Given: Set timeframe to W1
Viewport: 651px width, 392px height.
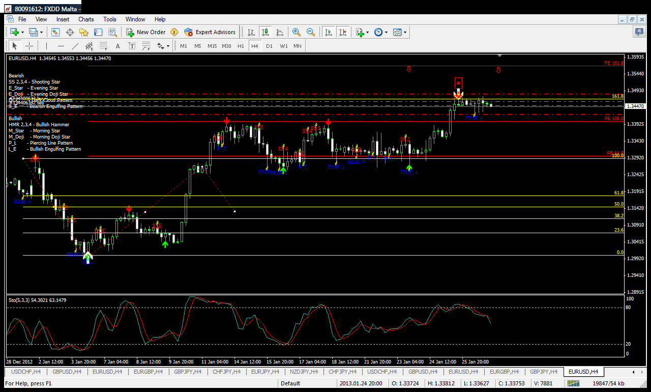Looking at the screenshot, I should [283, 46].
